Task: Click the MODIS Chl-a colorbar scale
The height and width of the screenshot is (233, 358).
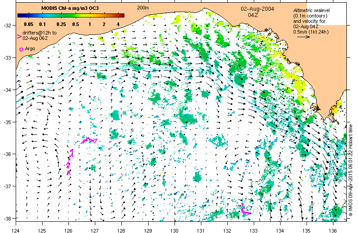Action: pyautogui.click(x=71, y=16)
